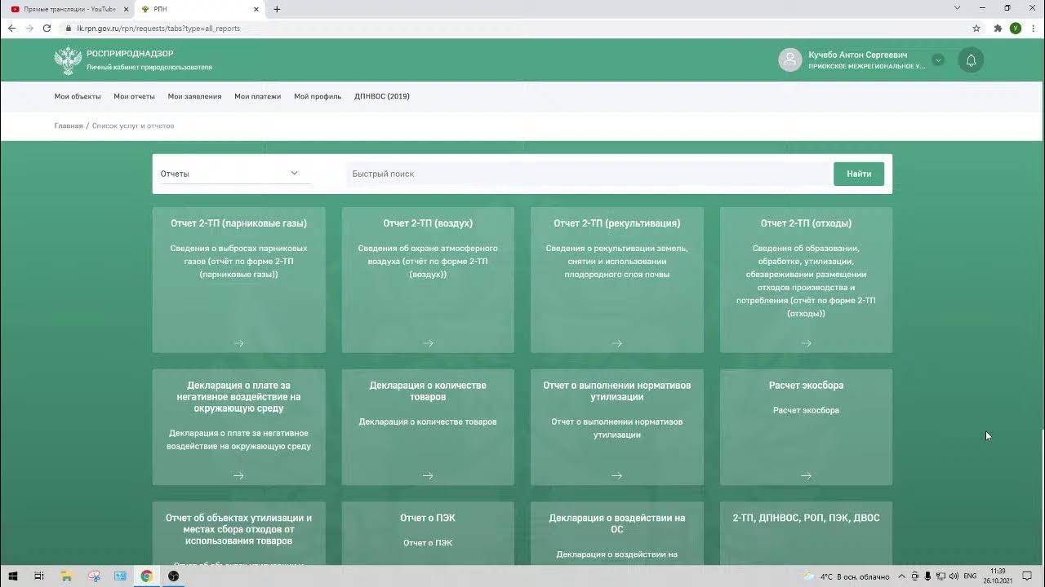Open File Explorer from taskbar
The height and width of the screenshot is (587, 1045).
(67, 576)
